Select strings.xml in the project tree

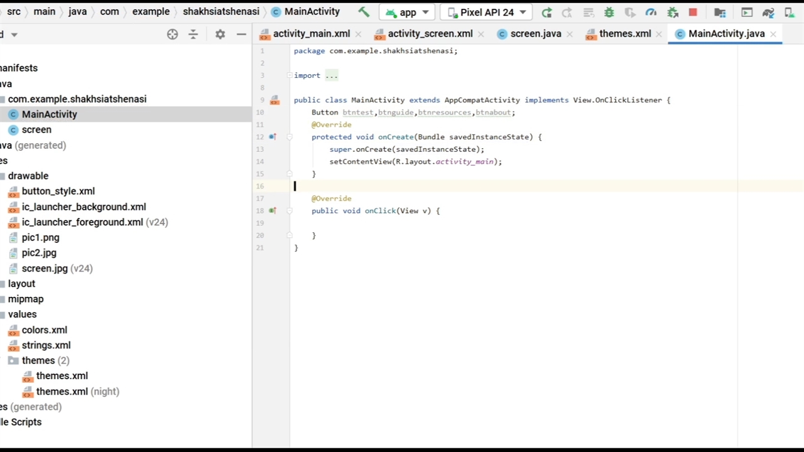click(46, 345)
